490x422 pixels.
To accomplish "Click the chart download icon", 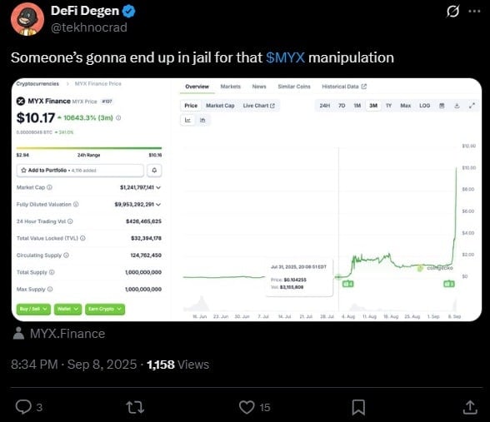I will click(457, 106).
